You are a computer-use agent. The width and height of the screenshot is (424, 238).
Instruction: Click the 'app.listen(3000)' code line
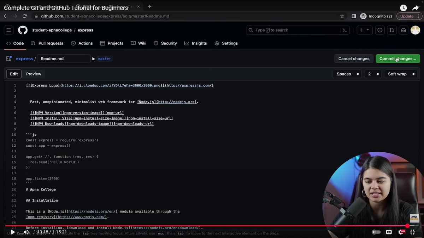click(x=43, y=178)
